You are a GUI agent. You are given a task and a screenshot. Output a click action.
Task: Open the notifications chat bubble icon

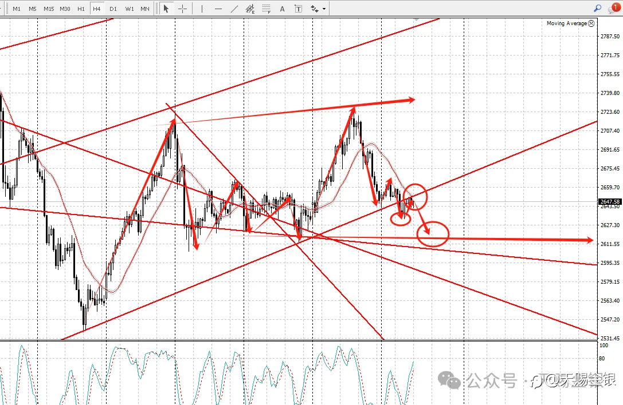tap(614, 8)
